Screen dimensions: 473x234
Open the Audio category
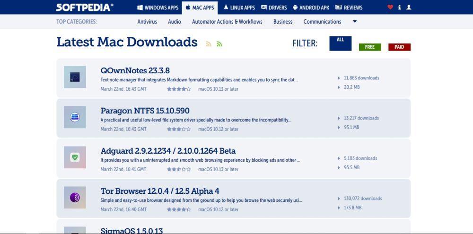tap(175, 22)
